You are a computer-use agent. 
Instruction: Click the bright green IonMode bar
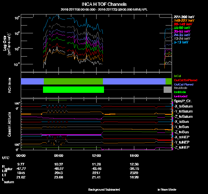(73, 90)
